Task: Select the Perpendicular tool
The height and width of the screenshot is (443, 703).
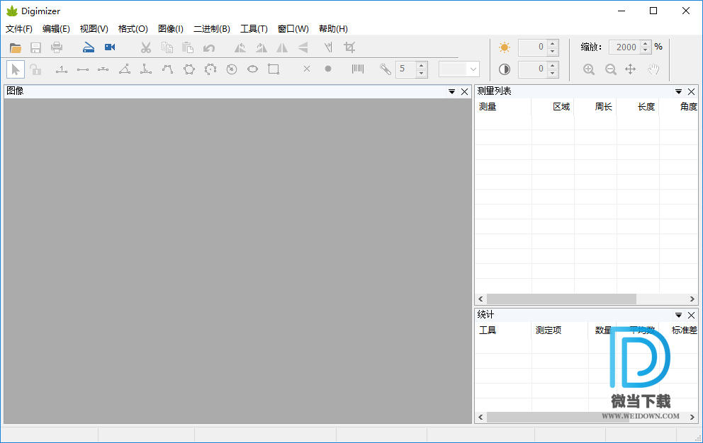Action: pos(146,69)
